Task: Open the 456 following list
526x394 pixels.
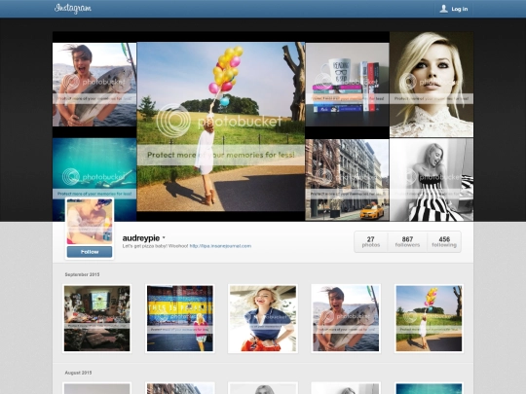Action: [444, 241]
